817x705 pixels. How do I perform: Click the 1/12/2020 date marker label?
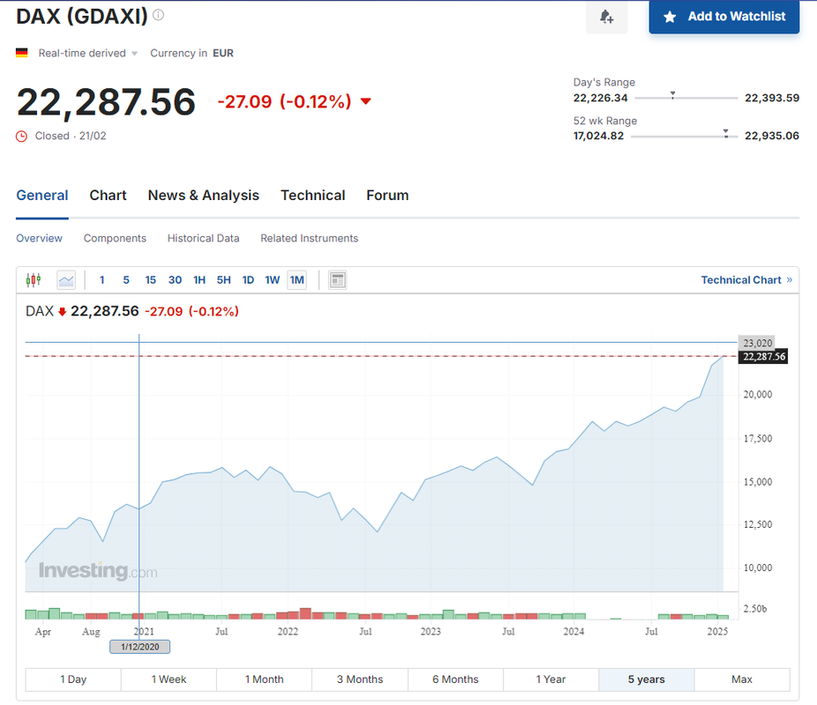pyautogui.click(x=139, y=647)
